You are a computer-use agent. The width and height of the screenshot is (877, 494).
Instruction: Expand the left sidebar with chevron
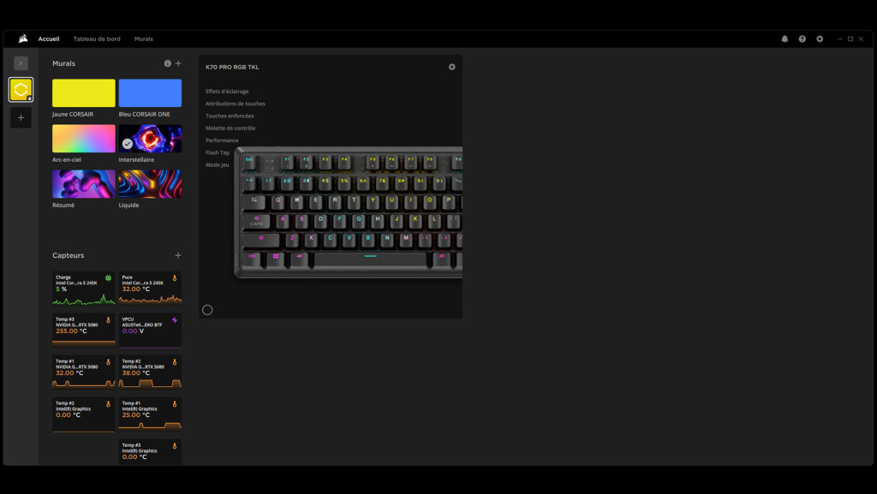(x=21, y=63)
